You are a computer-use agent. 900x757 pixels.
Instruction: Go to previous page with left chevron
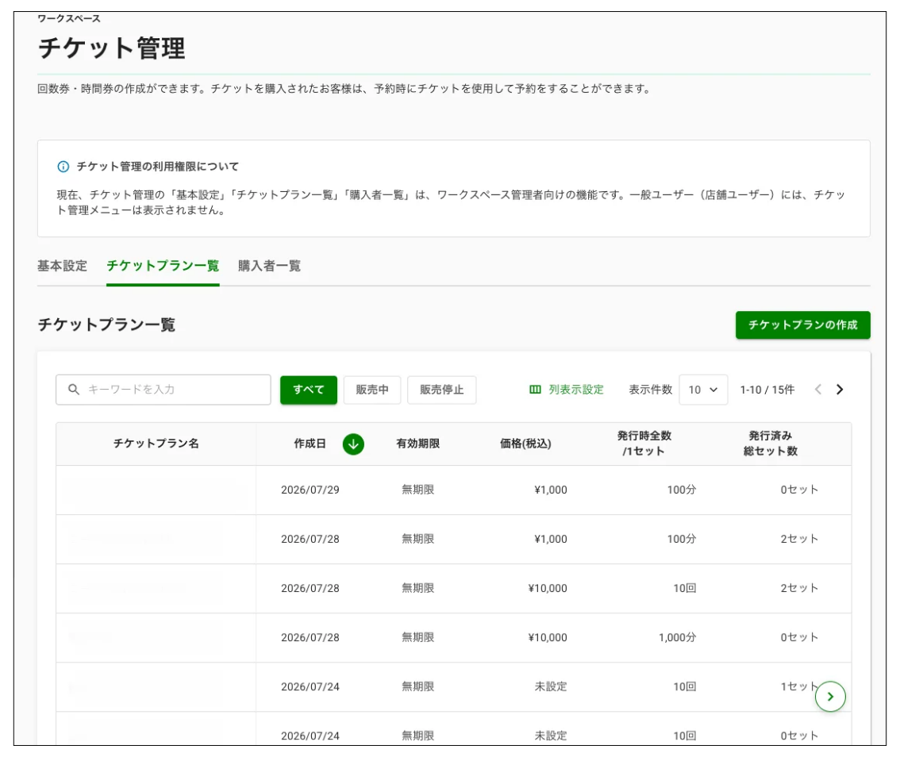tap(818, 389)
